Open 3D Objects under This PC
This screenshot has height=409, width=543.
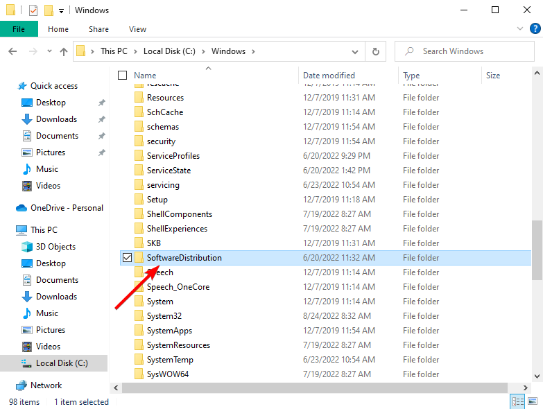[x=55, y=246]
